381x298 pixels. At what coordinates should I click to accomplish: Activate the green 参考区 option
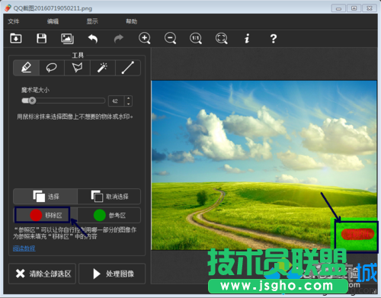point(109,216)
